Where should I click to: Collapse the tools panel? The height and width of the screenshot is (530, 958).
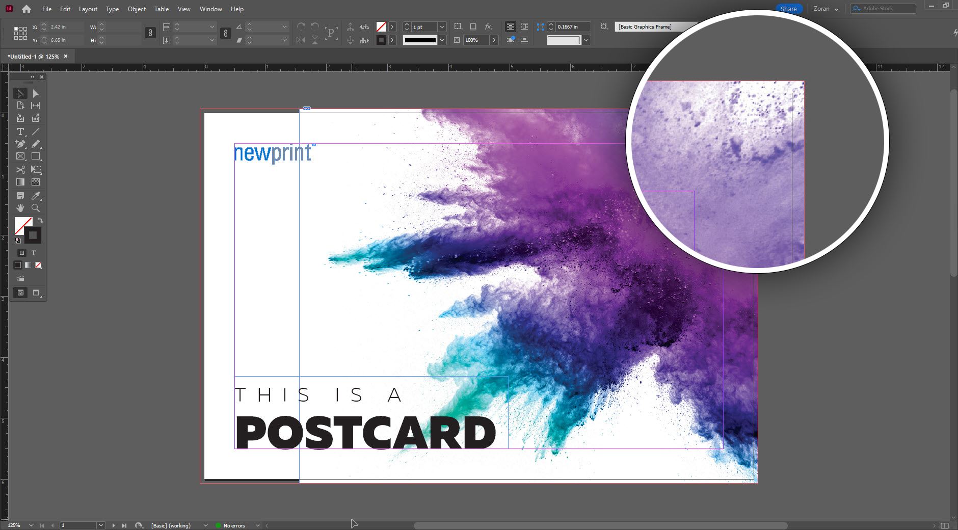[33, 77]
